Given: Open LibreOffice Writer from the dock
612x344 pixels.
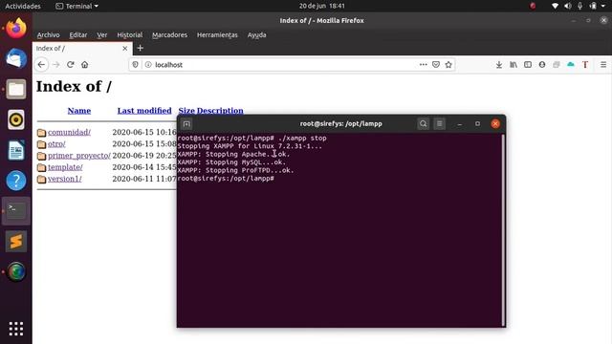Looking at the screenshot, I should 16,150.
